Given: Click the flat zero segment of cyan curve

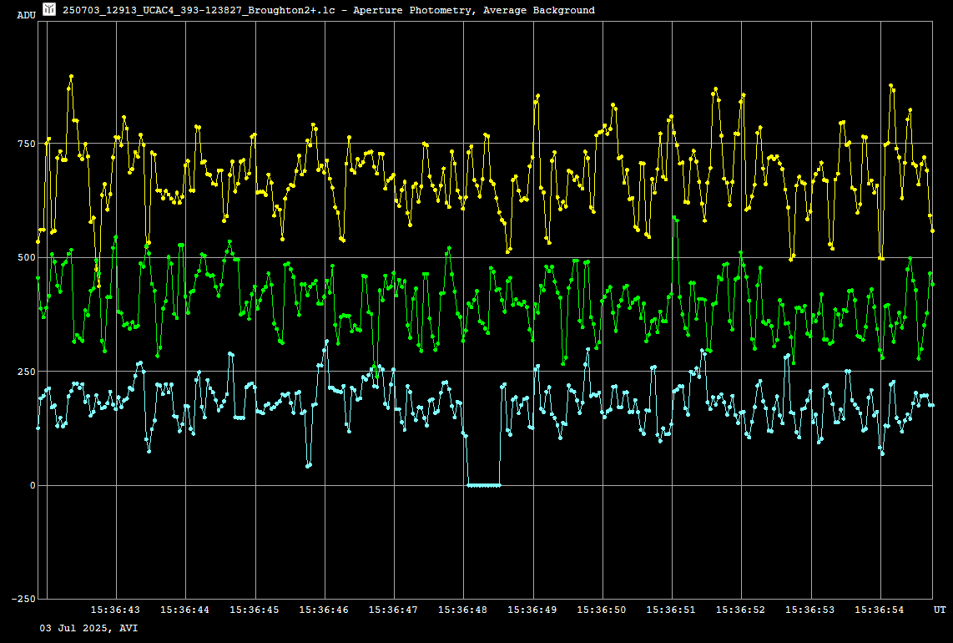Looking at the screenshot, I should [x=484, y=485].
